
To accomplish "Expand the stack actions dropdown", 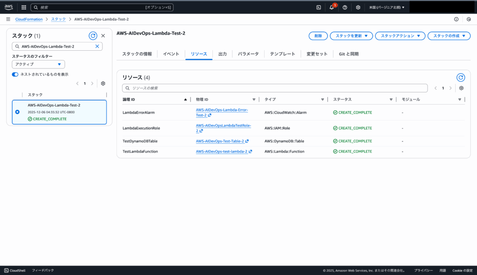I will point(400,36).
